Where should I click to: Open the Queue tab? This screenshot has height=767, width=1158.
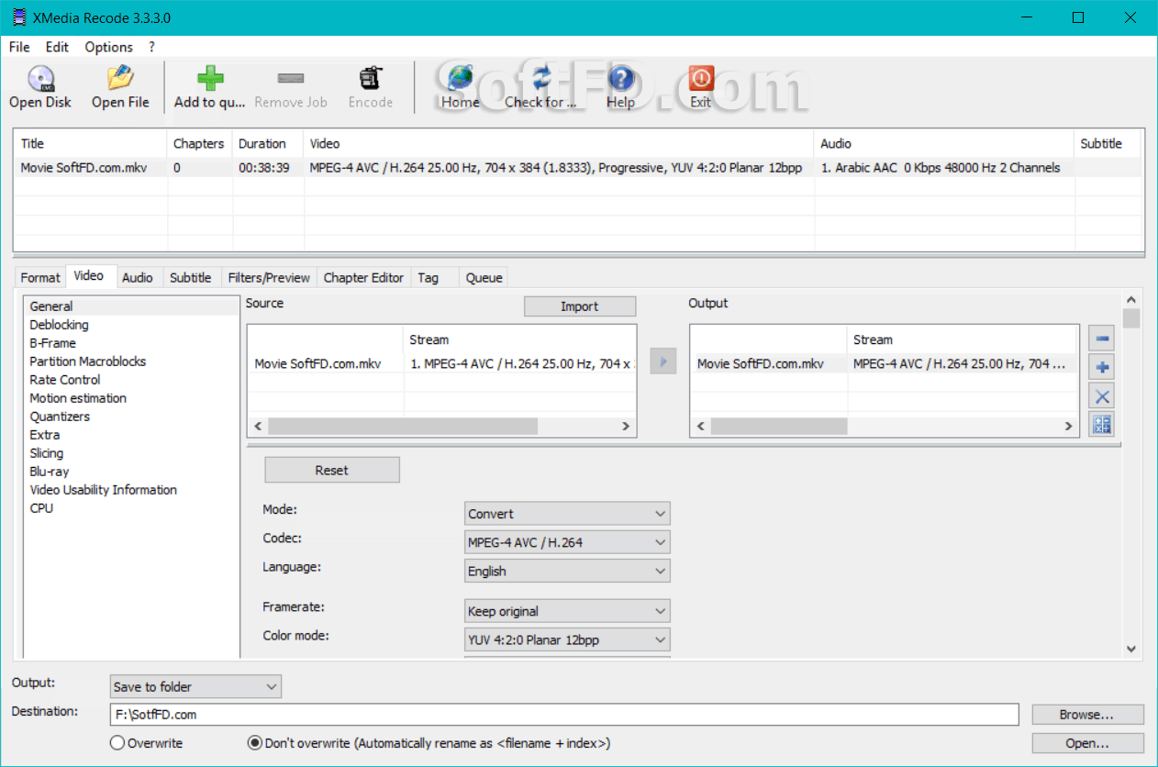point(484,277)
